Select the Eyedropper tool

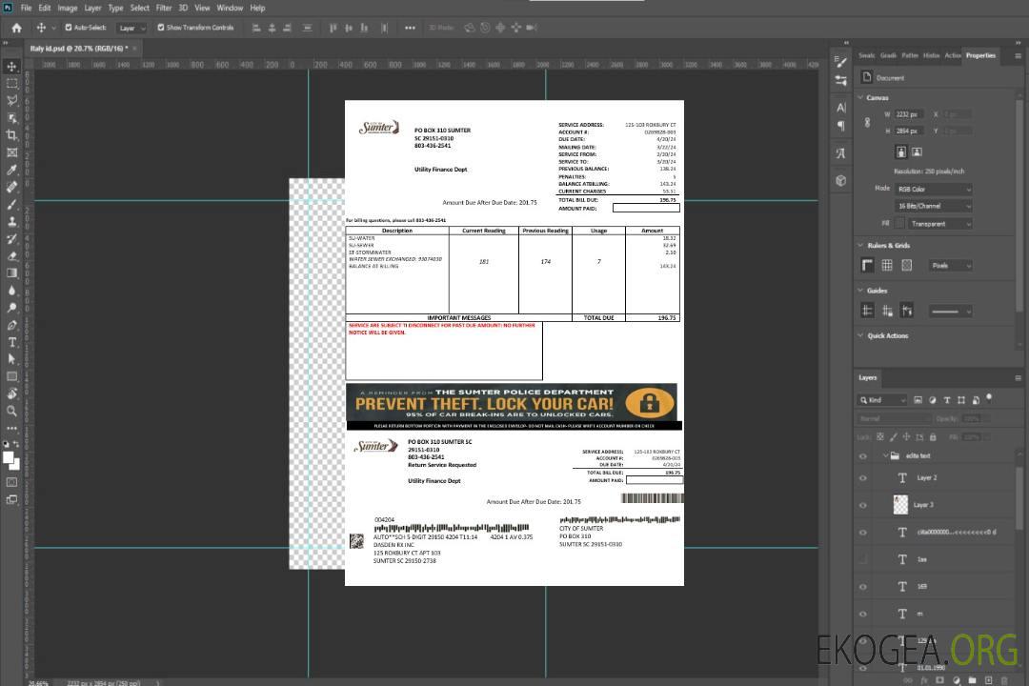point(12,170)
